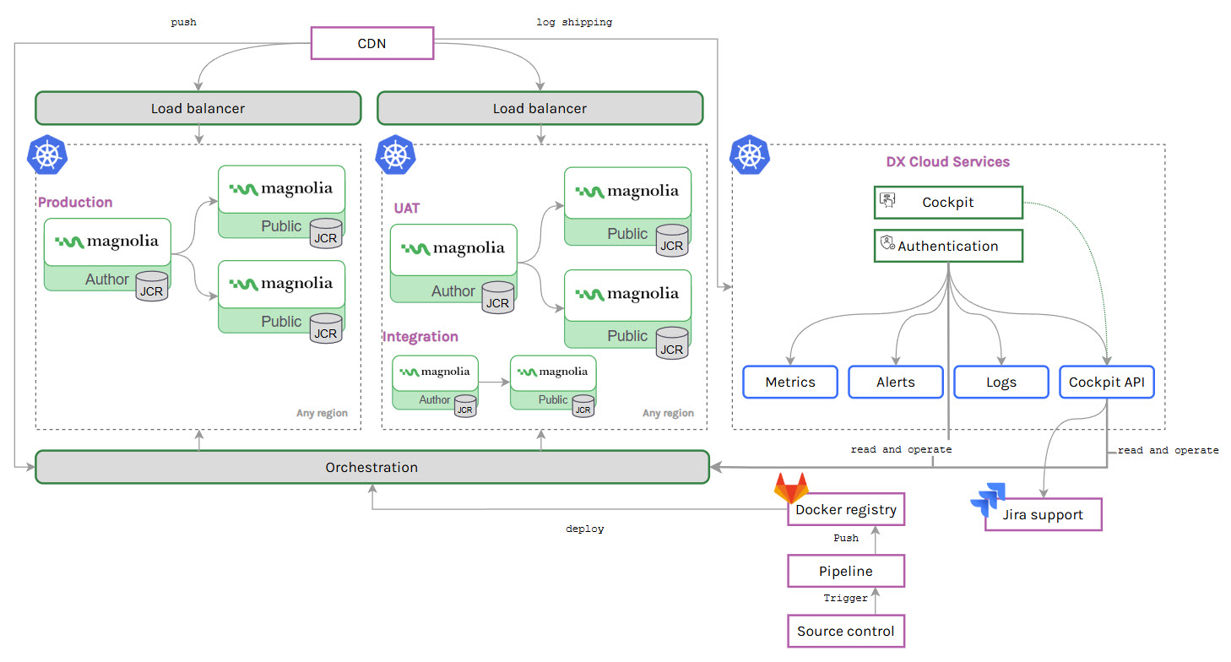This screenshot has height=662, width=1231.
Task: Select the JCR cylinder on the UAT Author
Action: [498, 297]
